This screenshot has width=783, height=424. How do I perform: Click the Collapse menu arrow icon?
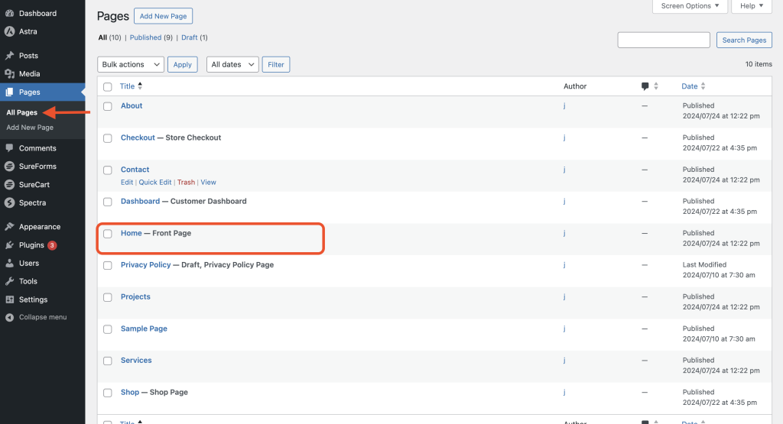(x=9, y=317)
